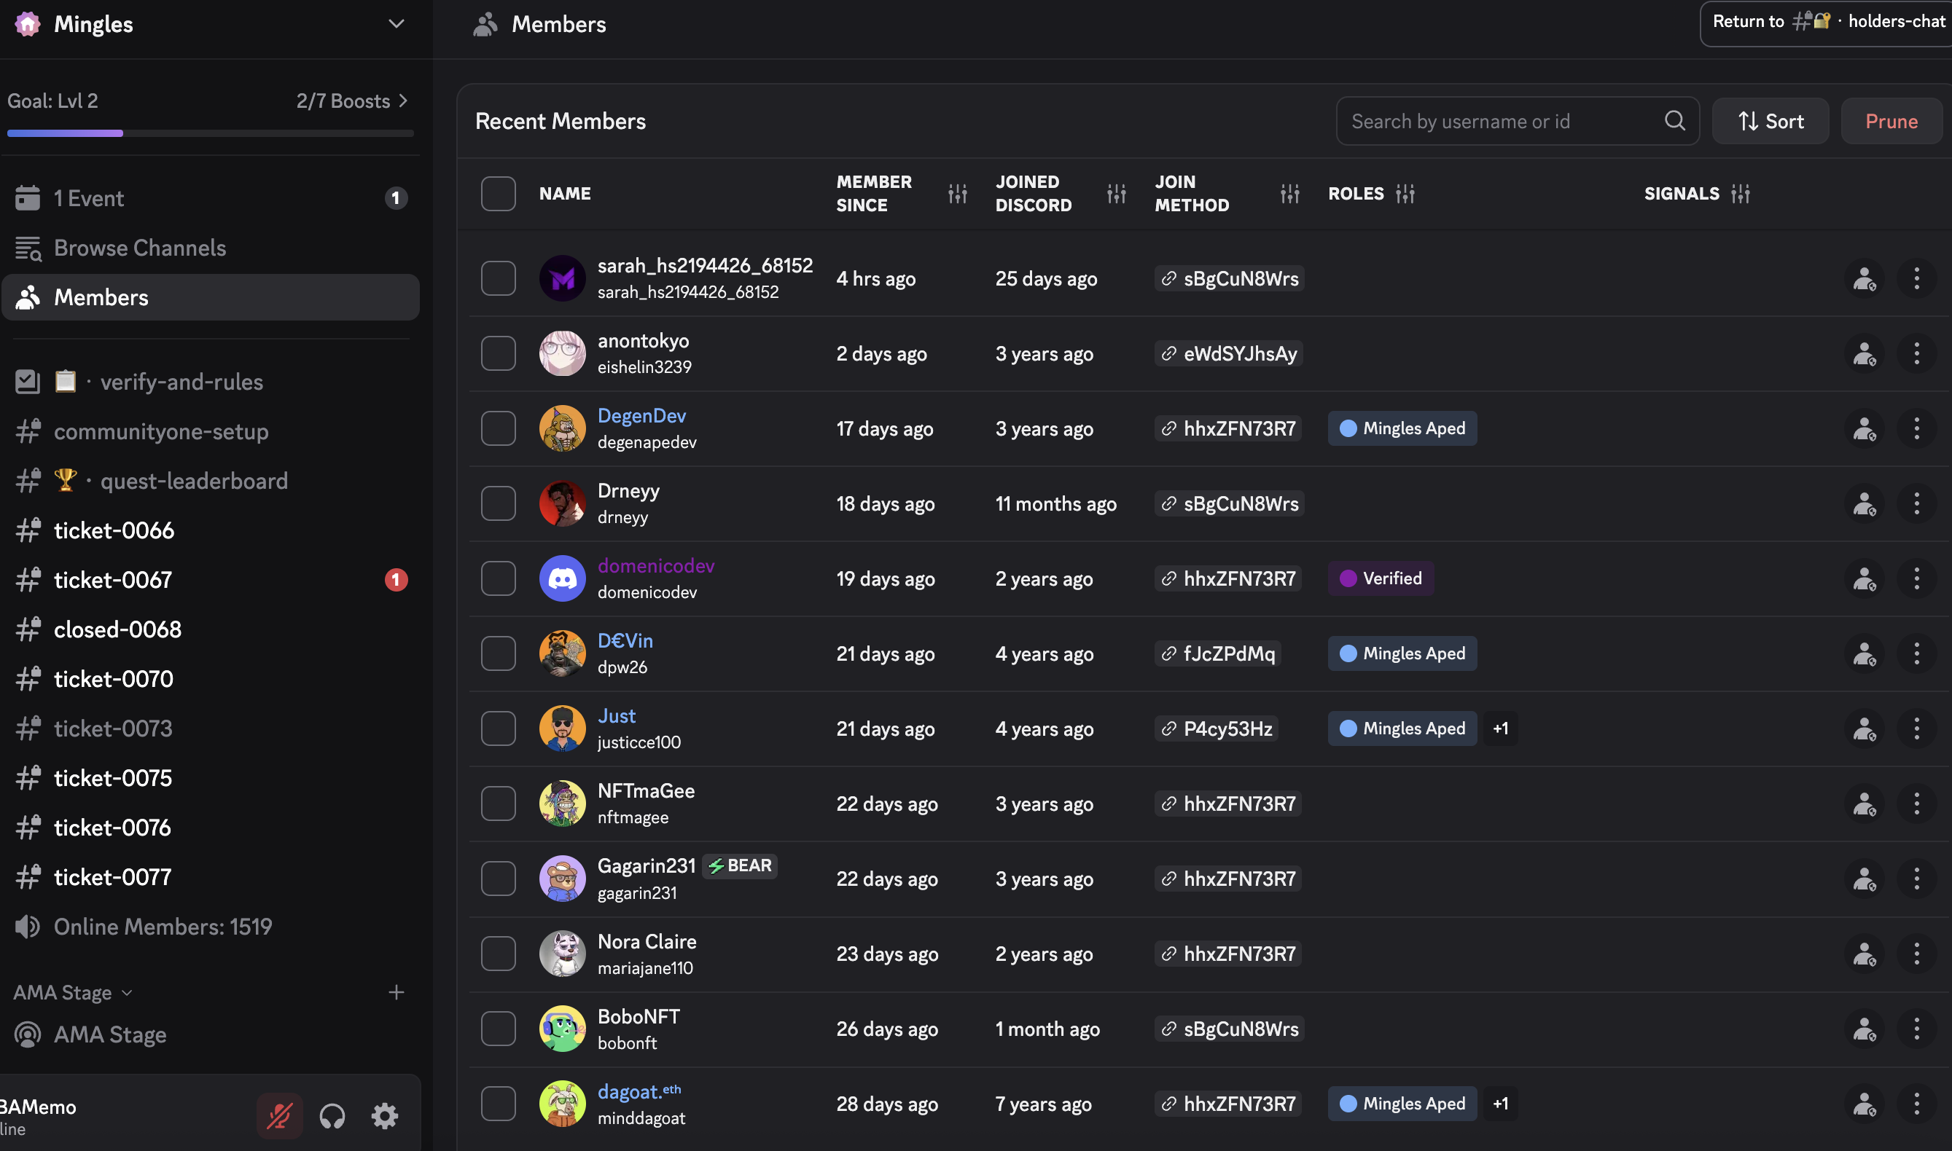Open User Settings gear

pos(385,1116)
